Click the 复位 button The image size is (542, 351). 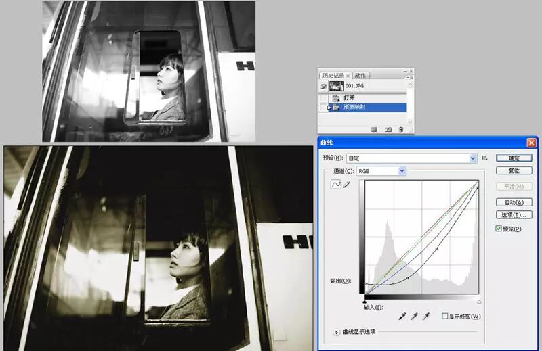514,170
